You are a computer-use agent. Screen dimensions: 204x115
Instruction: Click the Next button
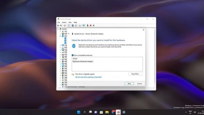click(129, 84)
